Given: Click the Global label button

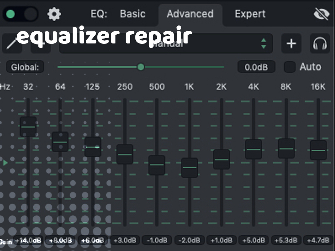Looking at the screenshot, I should [25, 67].
